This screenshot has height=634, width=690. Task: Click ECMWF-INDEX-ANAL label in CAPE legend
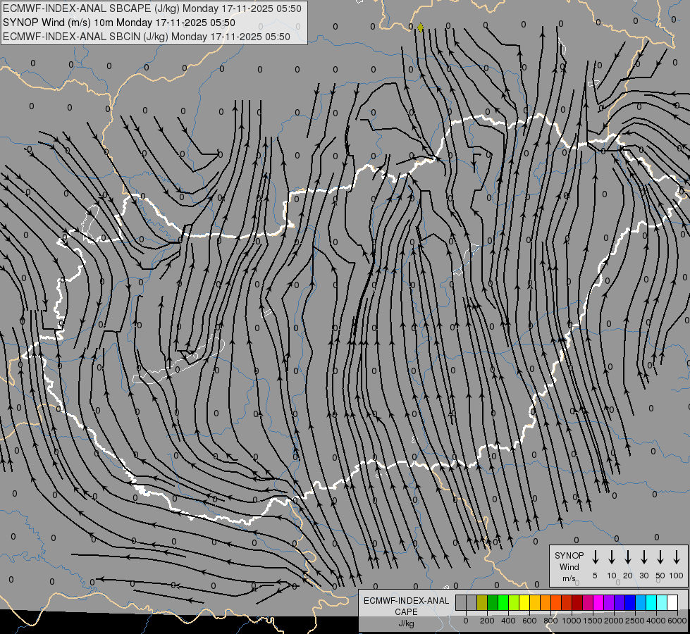(x=406, y=601)
